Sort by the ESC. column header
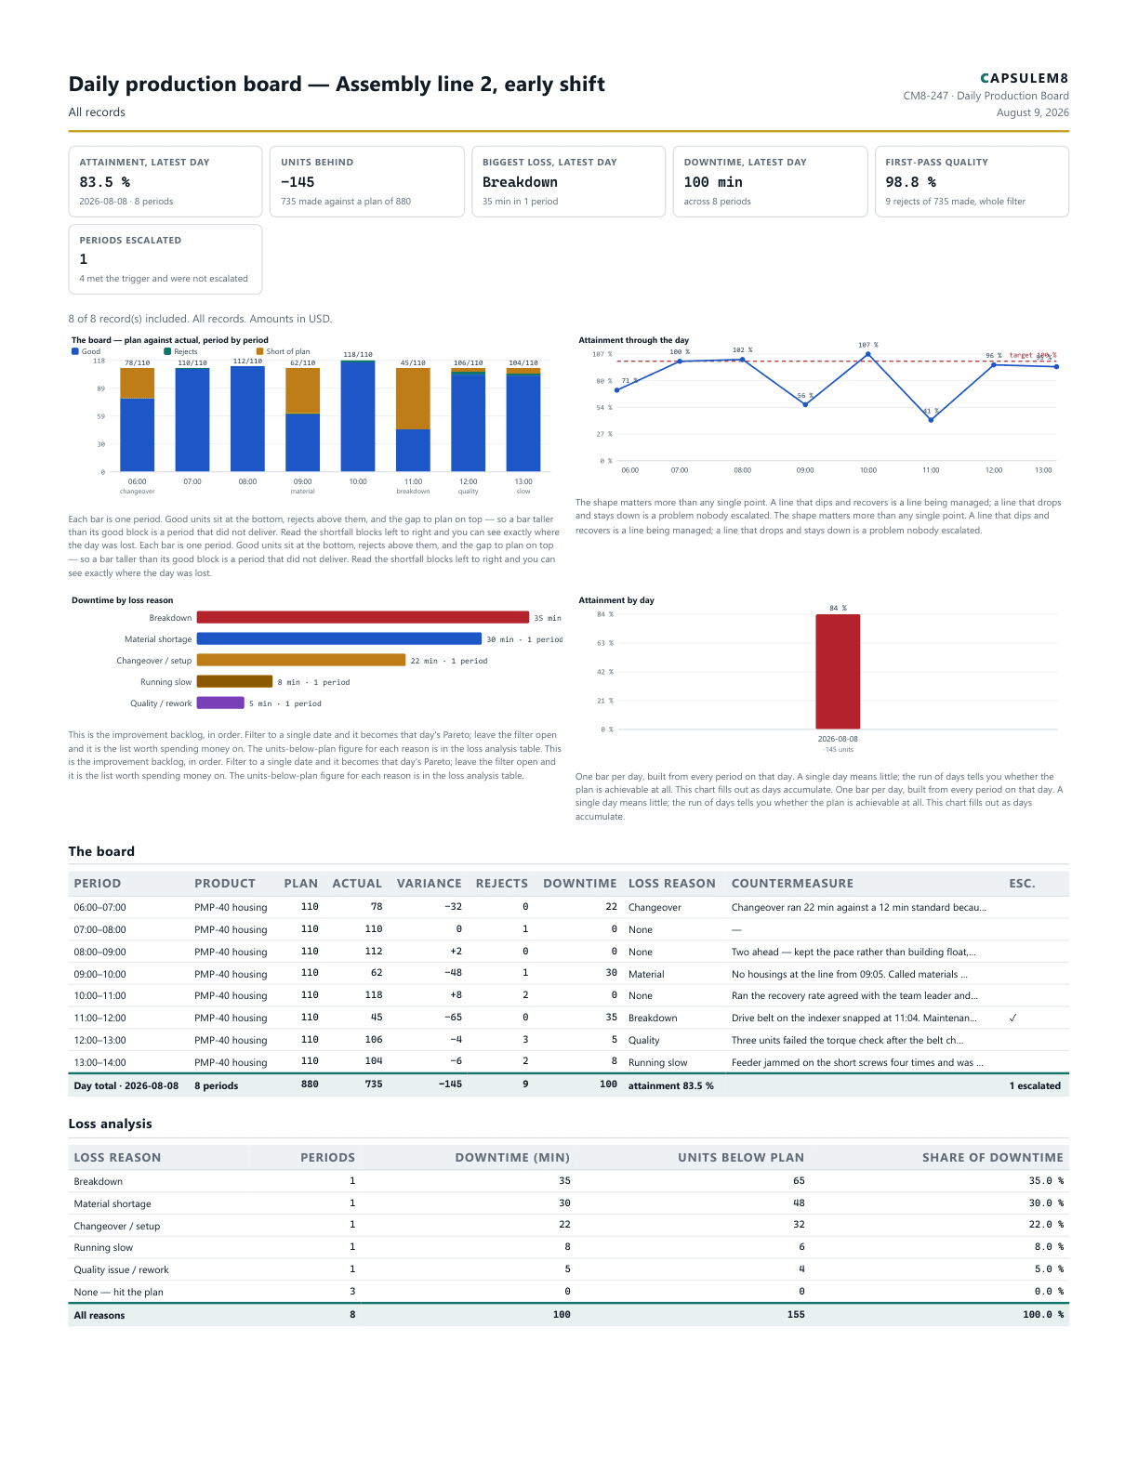Viewport: 1138px width, 1472px height. pyautogui.click(x=1022, y=884)
